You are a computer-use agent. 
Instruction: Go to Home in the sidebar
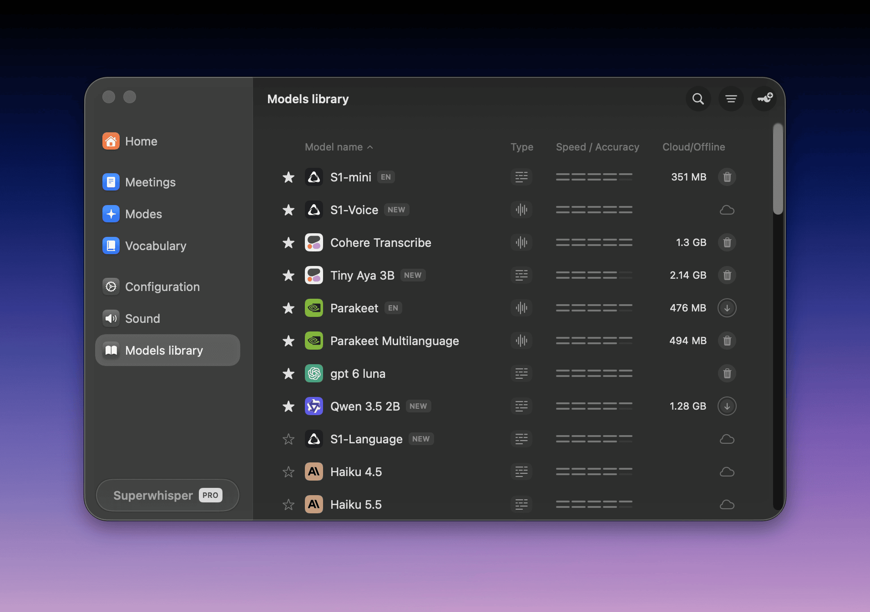click(167, 141)
